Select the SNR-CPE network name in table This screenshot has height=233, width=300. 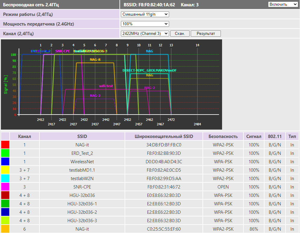(x=82, y=187)
